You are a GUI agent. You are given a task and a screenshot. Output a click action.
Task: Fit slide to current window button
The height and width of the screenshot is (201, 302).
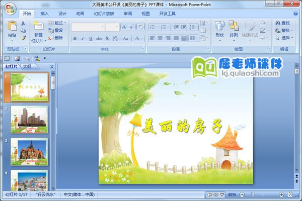tap(290, 194)
